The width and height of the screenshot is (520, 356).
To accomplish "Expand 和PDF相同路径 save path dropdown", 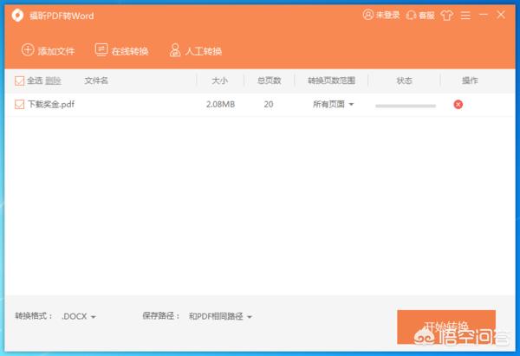I will pyautogui.click(x=221, y=316).
